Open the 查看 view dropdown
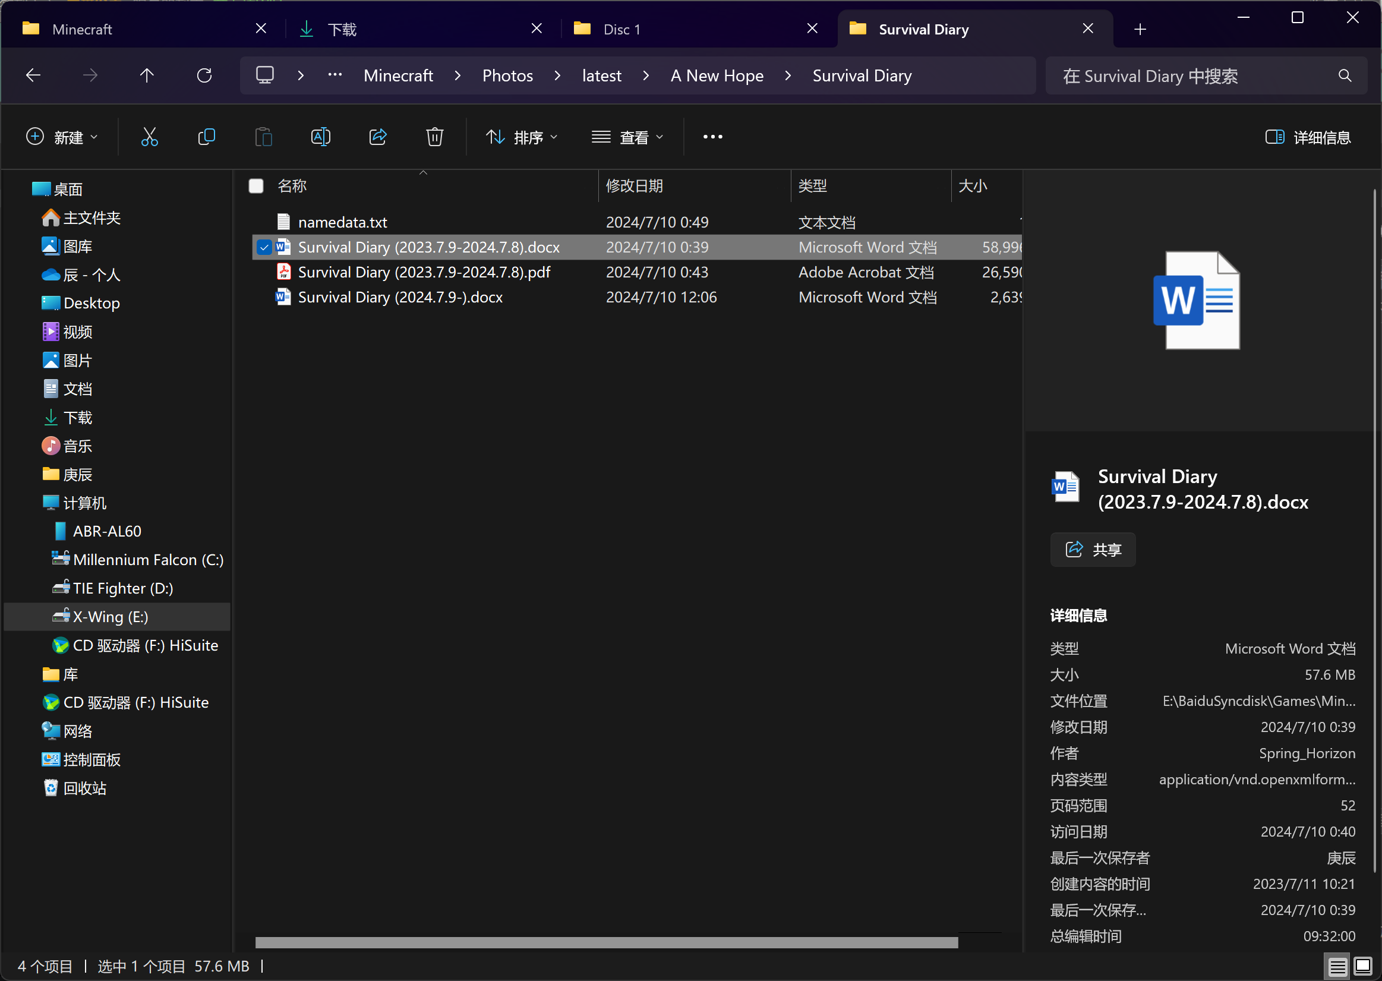1382x981 pixels. 627,137
